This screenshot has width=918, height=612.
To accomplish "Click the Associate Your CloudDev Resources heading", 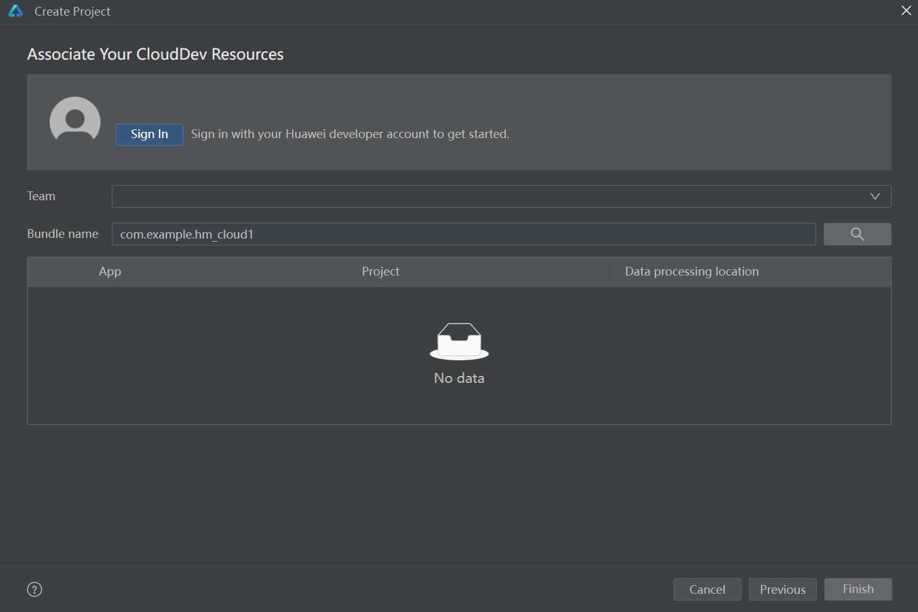I will (155, 55).
